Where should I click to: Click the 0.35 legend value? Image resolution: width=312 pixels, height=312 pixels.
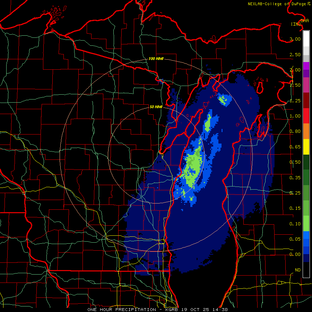pyautogui.click(x=295, y=178)
